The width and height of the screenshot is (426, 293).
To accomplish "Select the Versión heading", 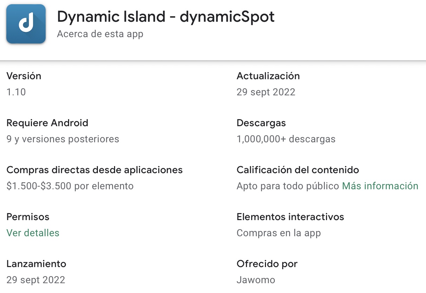I will point(24,76).
